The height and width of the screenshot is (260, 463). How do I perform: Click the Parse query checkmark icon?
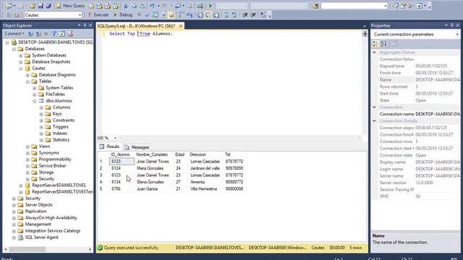[x=147, y=14]
